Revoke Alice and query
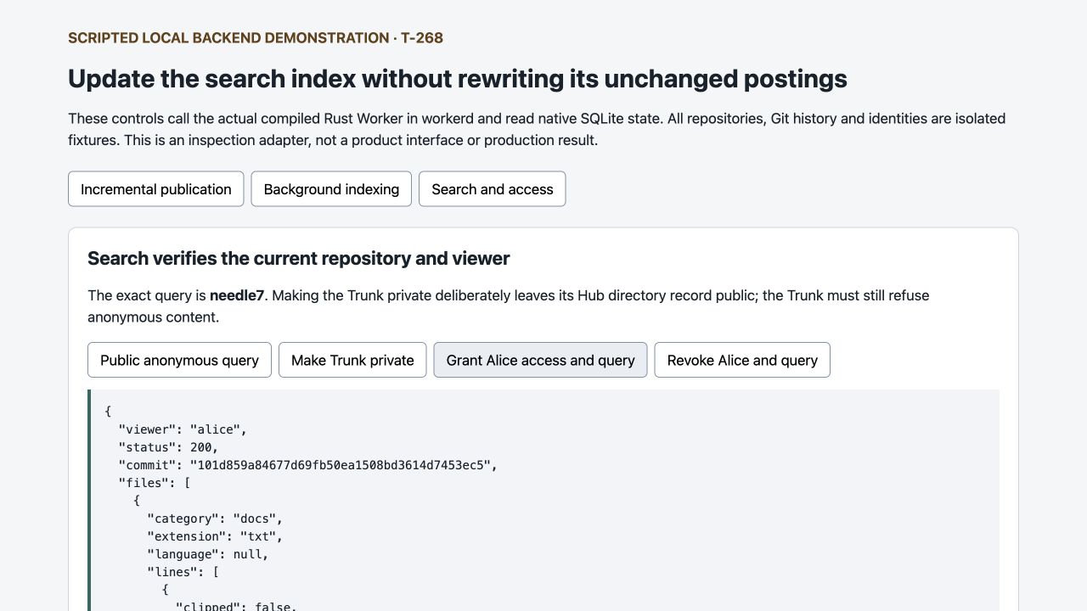This screenshot has width=1087, height=611. click(x=742, y=360)
